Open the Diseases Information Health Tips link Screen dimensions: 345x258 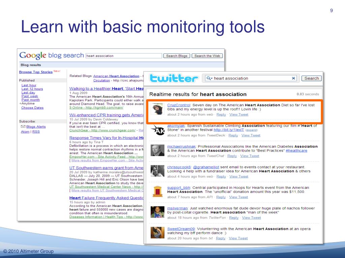[106, 217]
